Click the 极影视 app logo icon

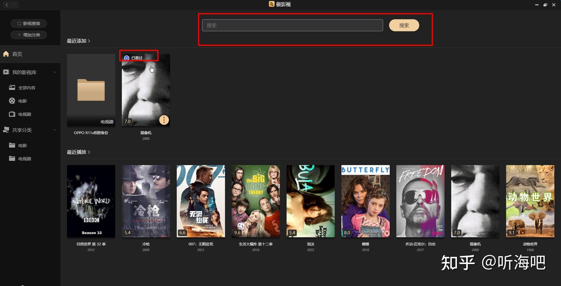272,4
